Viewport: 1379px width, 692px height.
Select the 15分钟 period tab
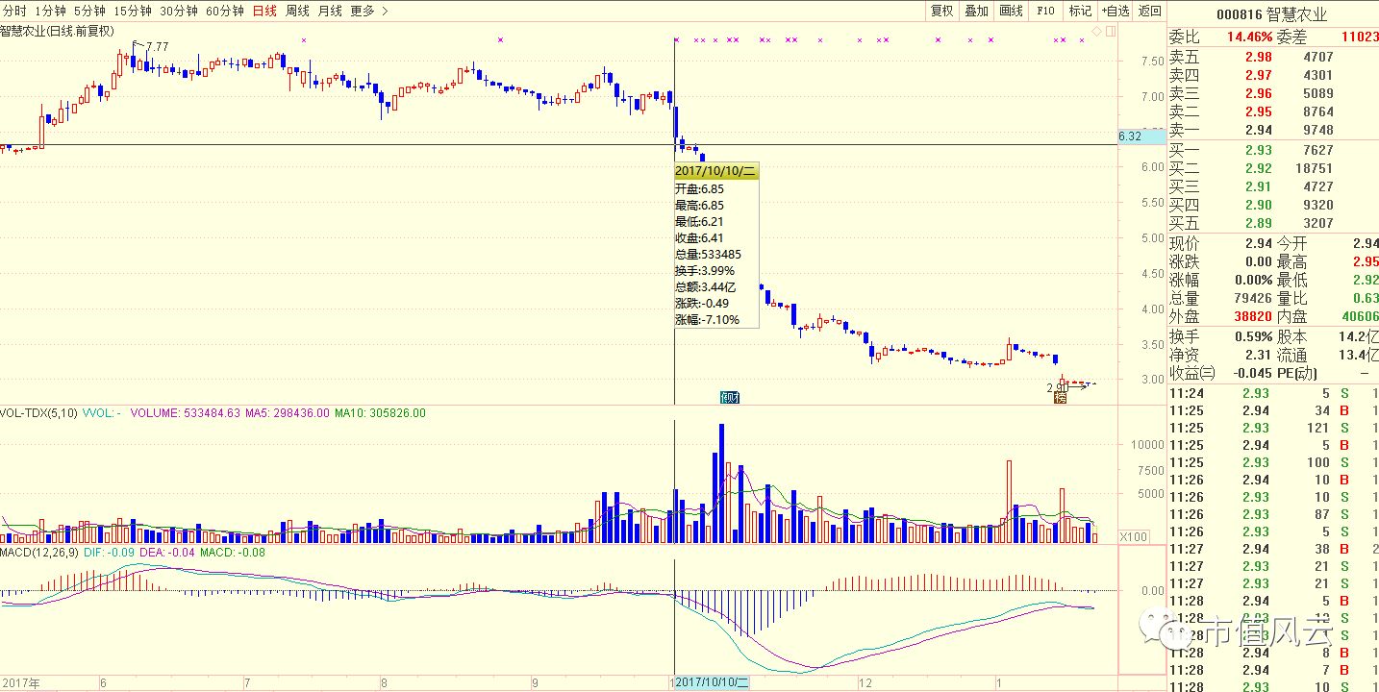pyautogui.click(x=132, y=11)
